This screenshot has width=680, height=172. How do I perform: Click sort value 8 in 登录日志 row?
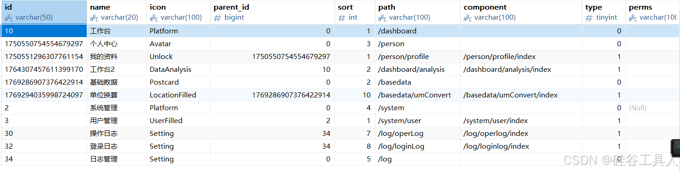click(x=355, y=146)
